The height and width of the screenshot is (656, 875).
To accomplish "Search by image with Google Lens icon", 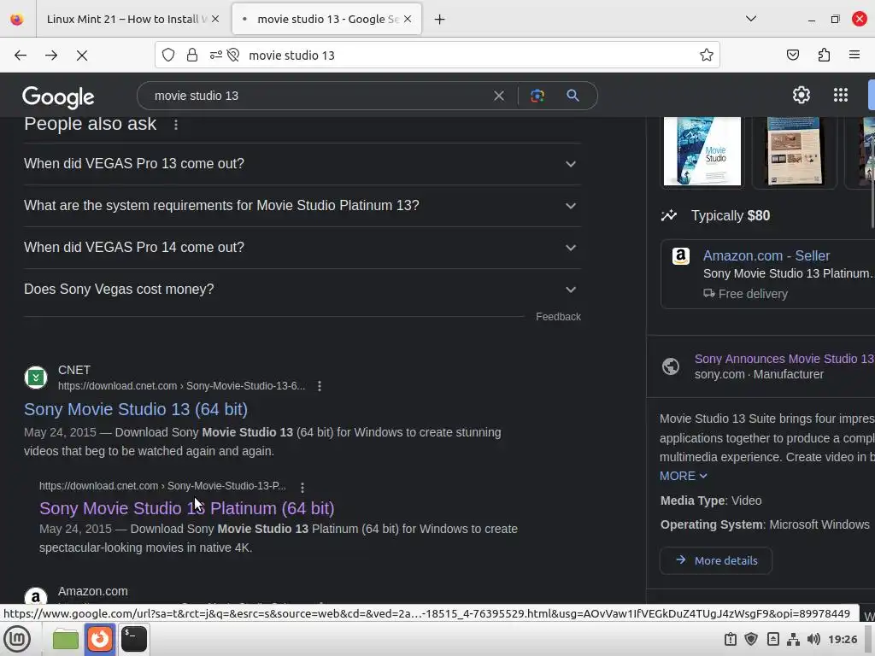I will pyautogui.click(x=537, y=96).
